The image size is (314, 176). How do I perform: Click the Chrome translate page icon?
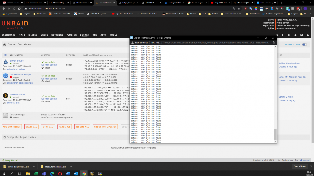click(234, 8)
